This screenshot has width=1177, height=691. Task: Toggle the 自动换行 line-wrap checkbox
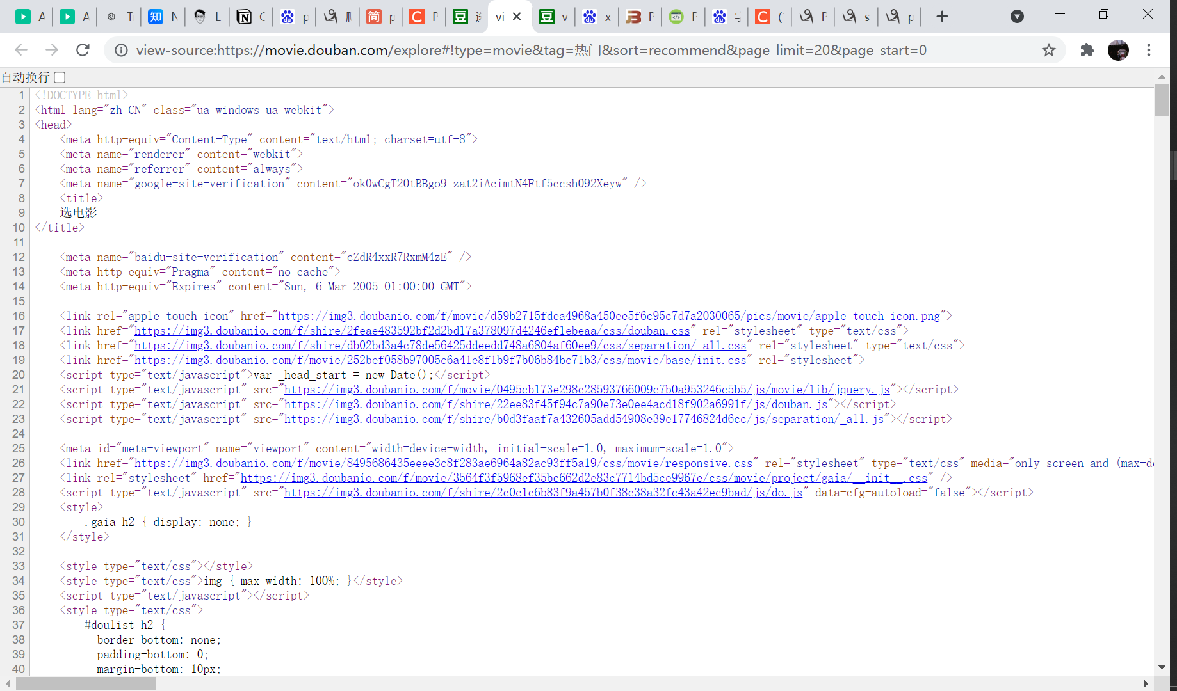pyautogui.click(x=60, y=77)
